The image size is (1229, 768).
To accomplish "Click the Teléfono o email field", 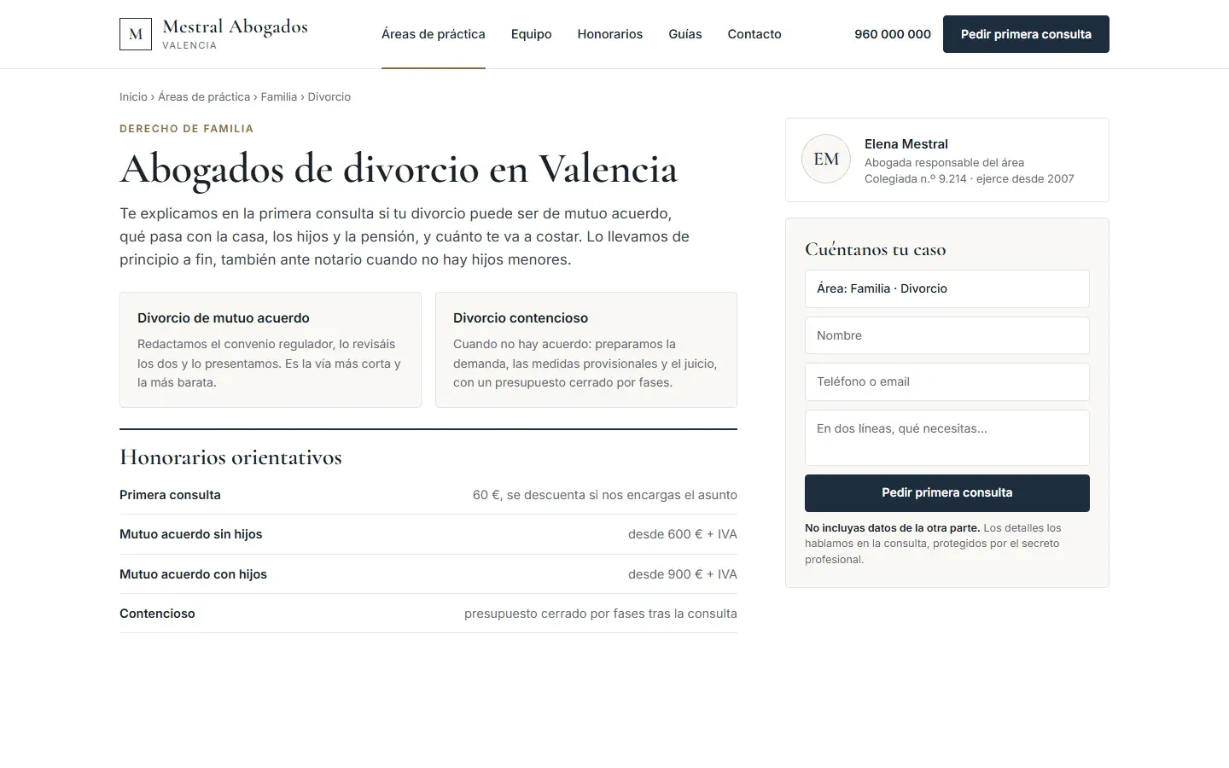I will tap(947, 381).
